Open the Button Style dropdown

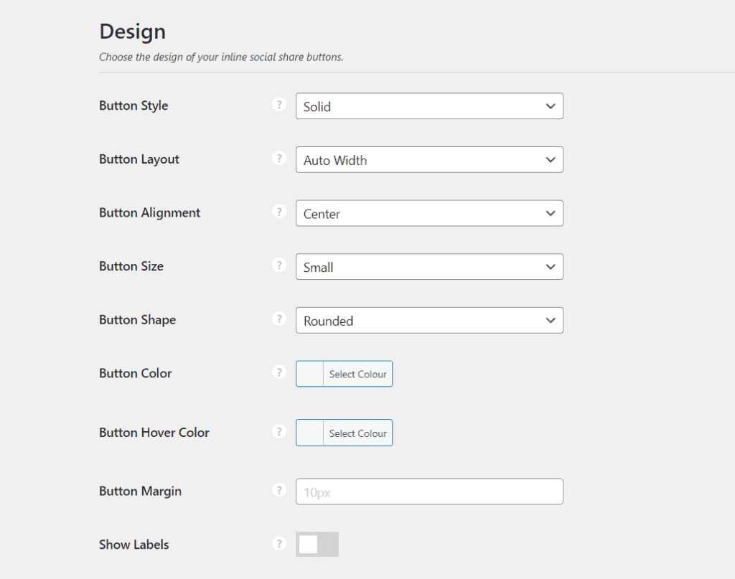coord(429,105)
